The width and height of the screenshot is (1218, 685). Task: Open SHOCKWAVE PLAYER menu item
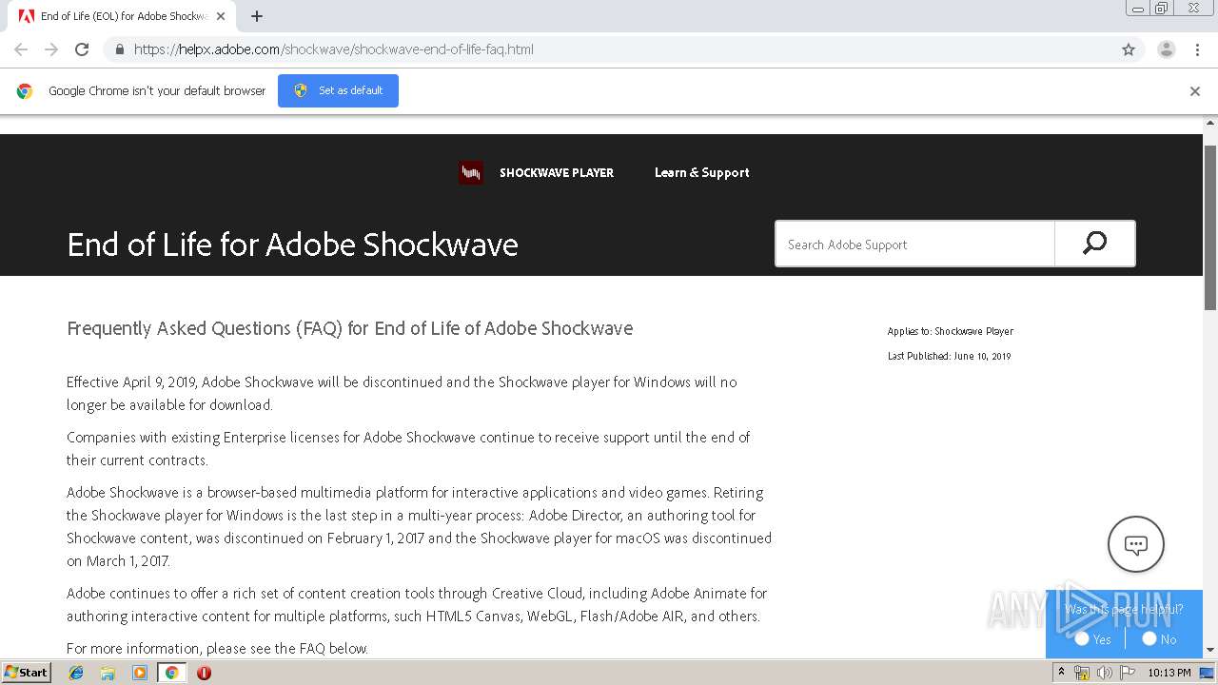[x=557, y=172]
